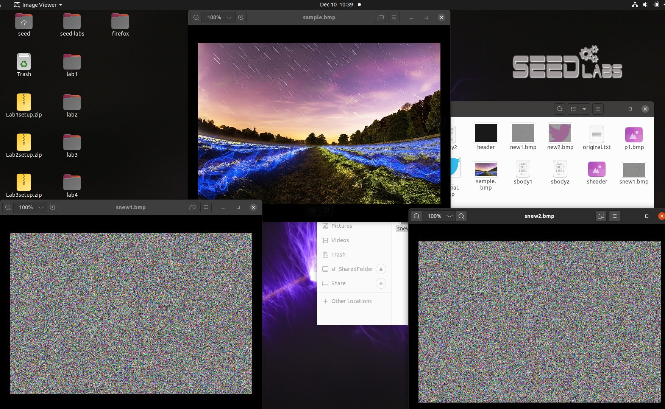Zoom in on snew2.bmp viewer

[461, 216]
